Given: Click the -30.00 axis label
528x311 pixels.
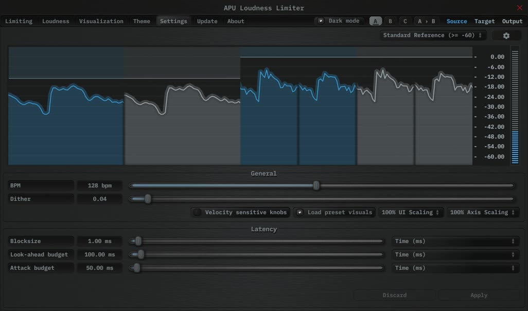Looking at the screenshot, I should pos(494,107).
